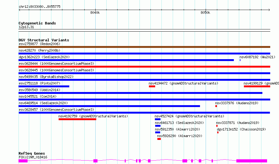Click the chr12:8033080..8055775 coordinate label
This screenshot has width=279, height=164.
39,7
